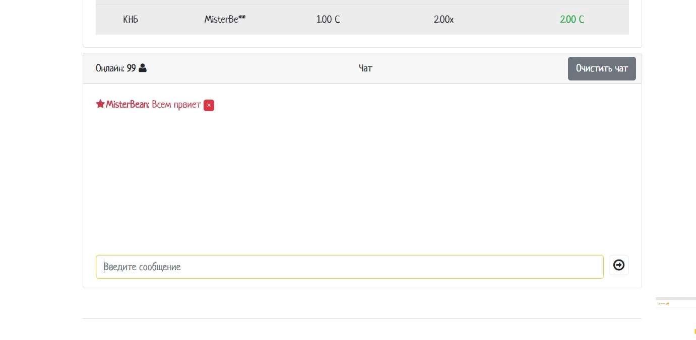
Task: Click the "Чат" panel title
Action: point(365,68)
